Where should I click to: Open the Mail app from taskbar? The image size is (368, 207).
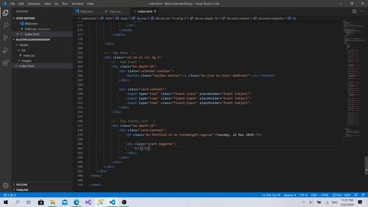pos(65,202)
